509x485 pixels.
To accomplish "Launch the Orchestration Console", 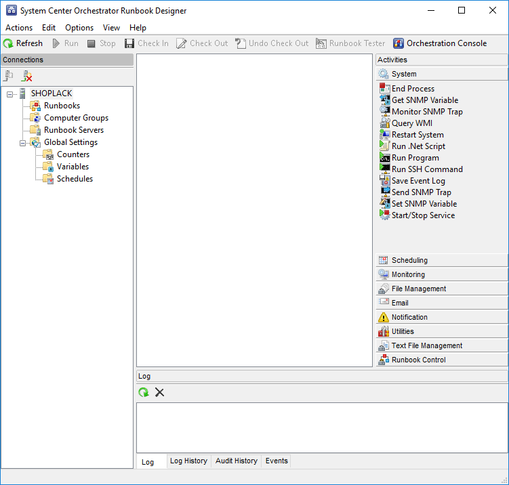I will pos(440,43).
